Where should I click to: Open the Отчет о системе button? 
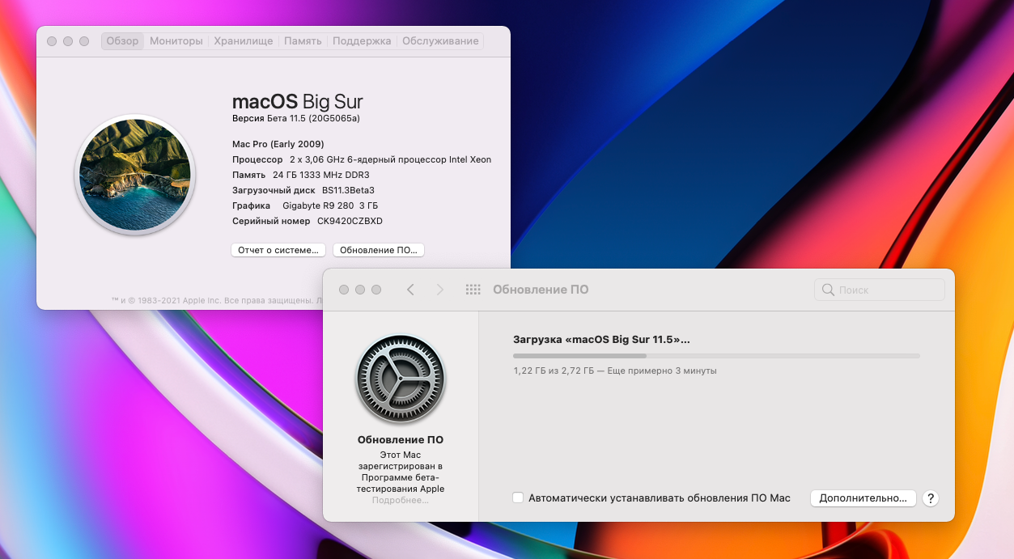coord(278,251)
